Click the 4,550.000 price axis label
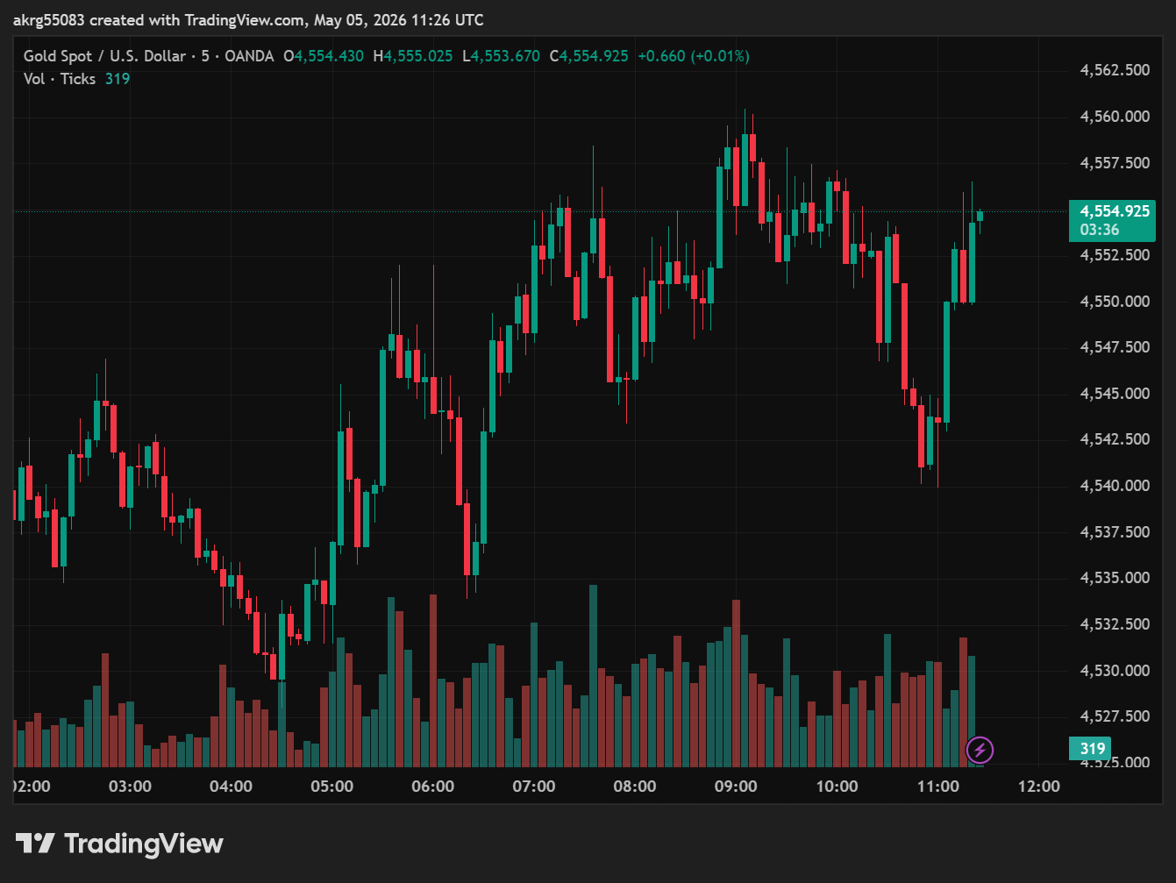This screenshot has width=1176, height=883. (1115, 302)
